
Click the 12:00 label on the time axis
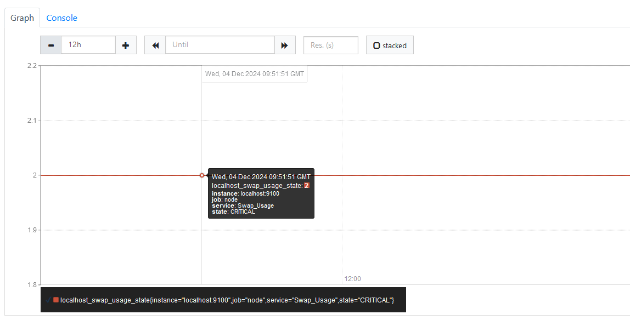tap(353, 279)
